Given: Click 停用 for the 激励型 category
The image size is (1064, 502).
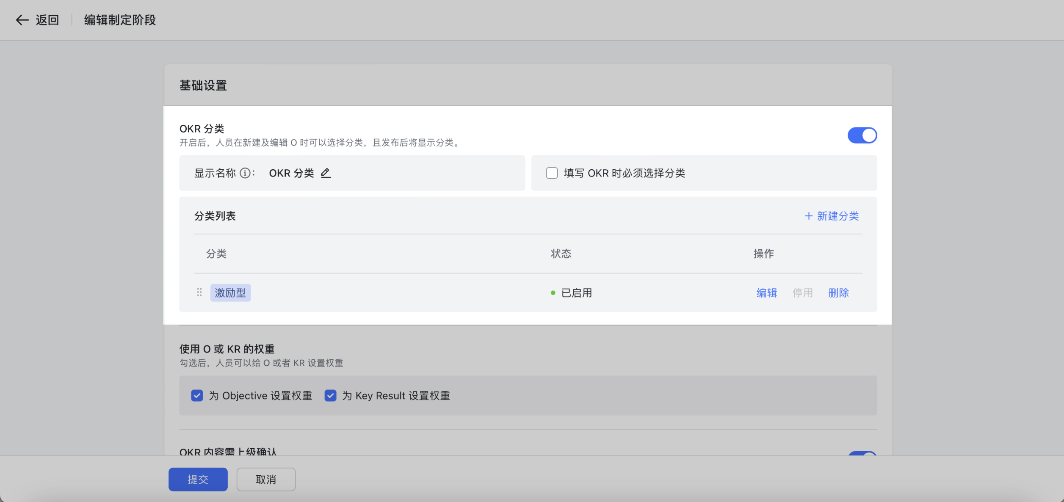Looking at the screenshot, I should [802, 293].
